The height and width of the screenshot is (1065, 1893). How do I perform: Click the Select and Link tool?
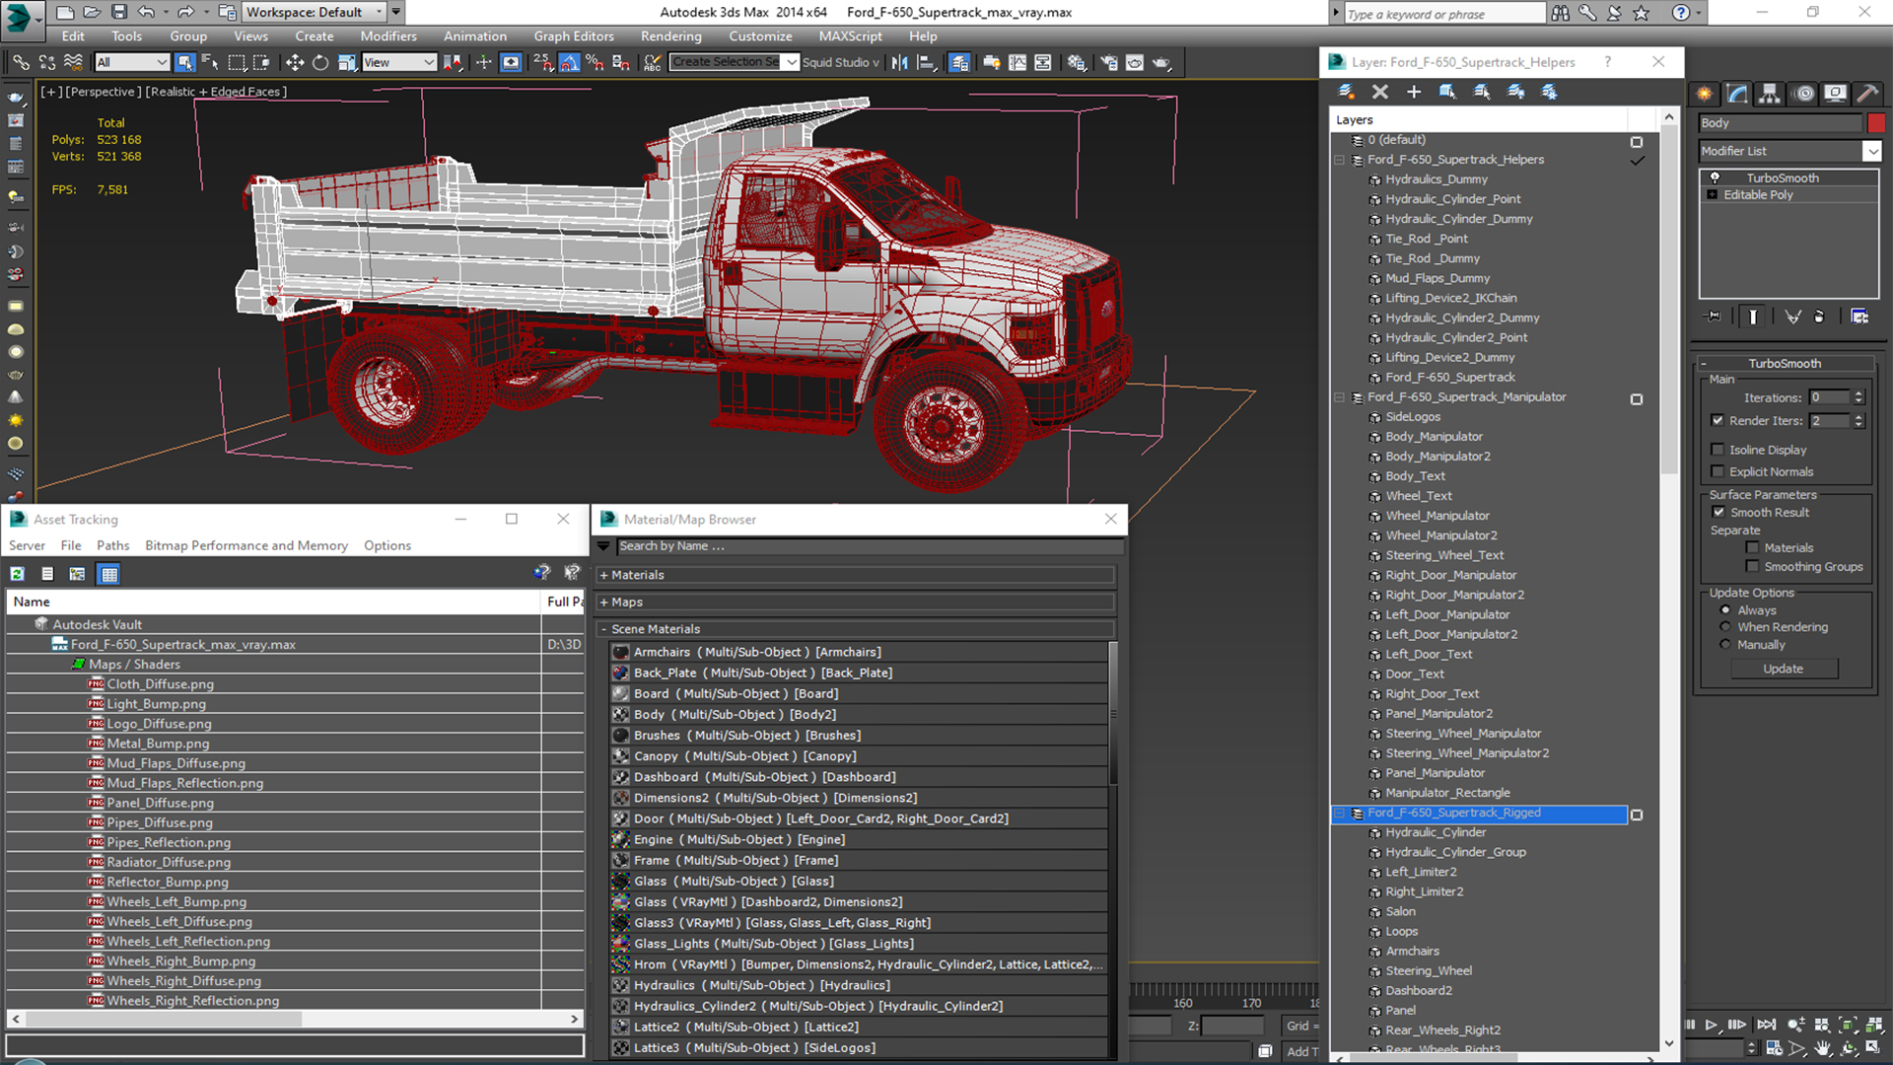click(21, 62)
